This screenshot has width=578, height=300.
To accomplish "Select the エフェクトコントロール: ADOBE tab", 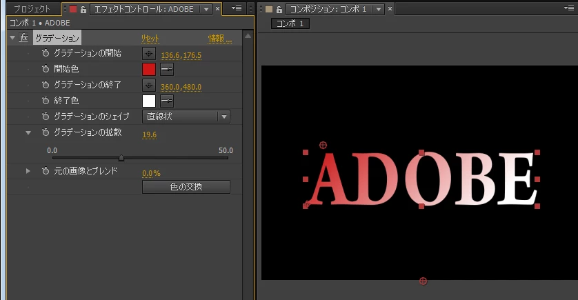I will [x=144, y=9].
